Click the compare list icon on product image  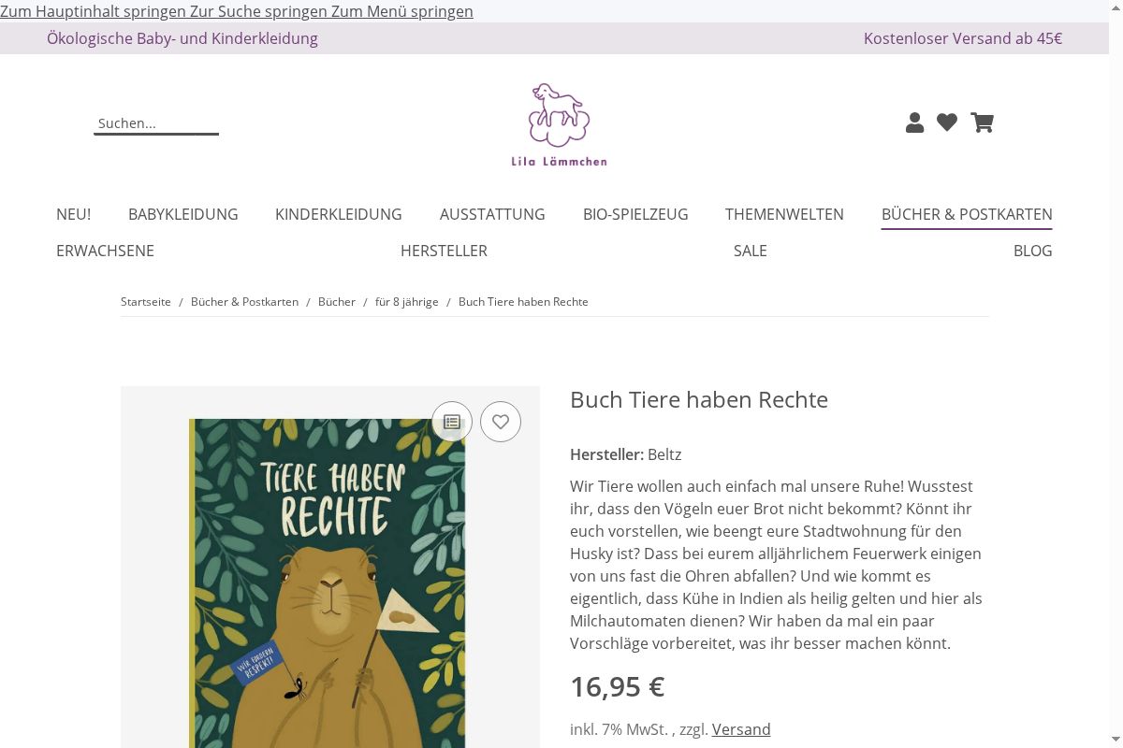(452, 422)
